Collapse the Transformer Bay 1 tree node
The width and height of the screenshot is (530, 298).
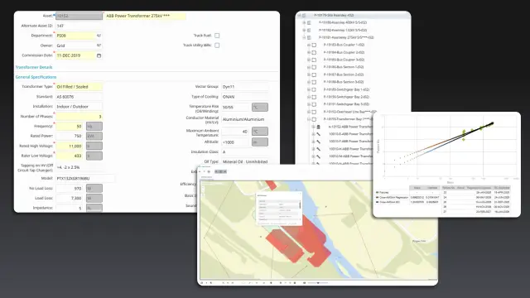(309, 119)
